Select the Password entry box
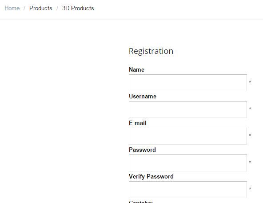The height and width of the screenshot is (203, 263). click(x=188, y=163)
